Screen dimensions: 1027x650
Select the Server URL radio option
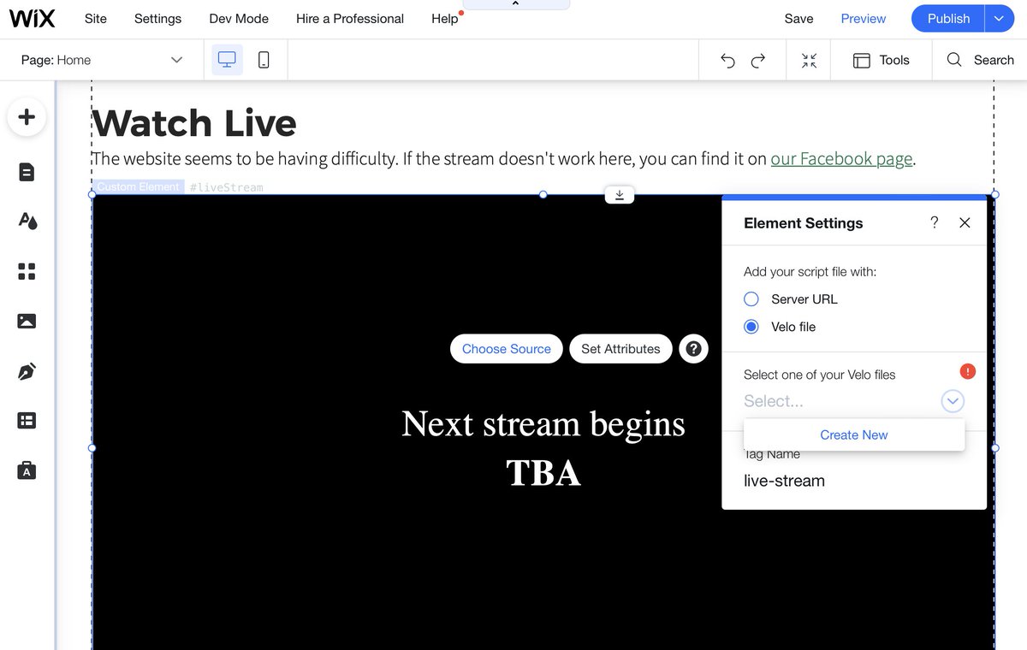click(x=751, y=298)
